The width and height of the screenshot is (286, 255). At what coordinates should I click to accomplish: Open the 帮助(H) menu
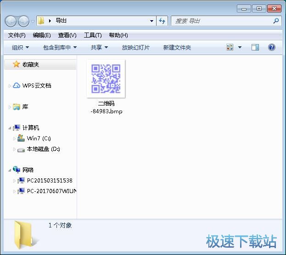[118, 35]
